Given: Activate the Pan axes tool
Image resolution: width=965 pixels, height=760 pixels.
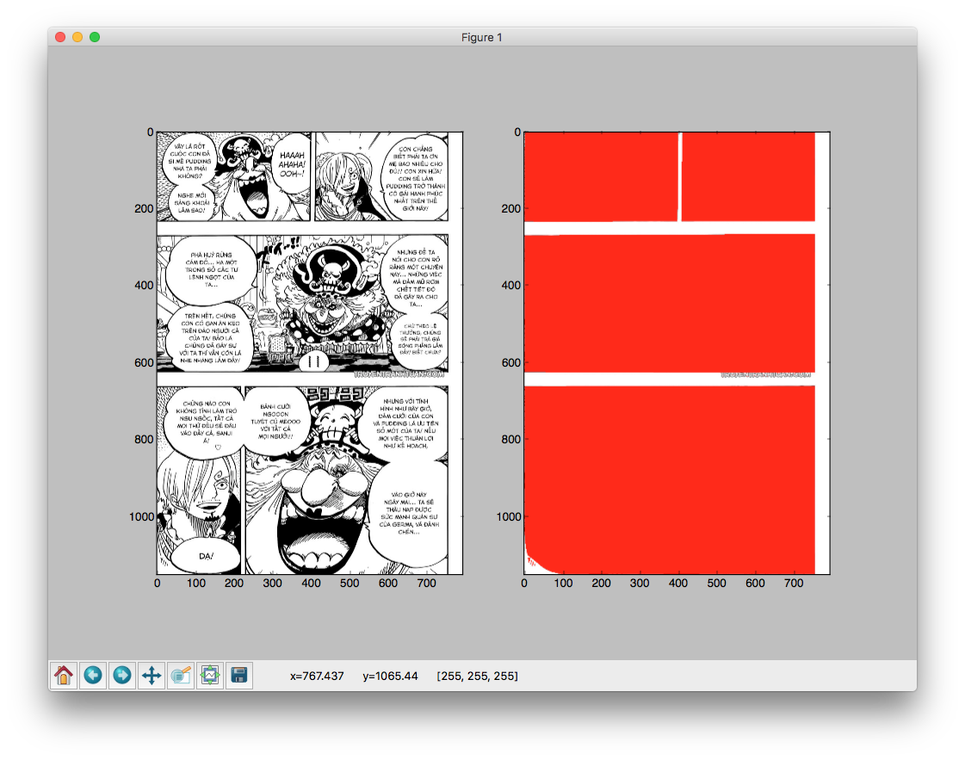Looking at the screenshot, I should [152, 675].
